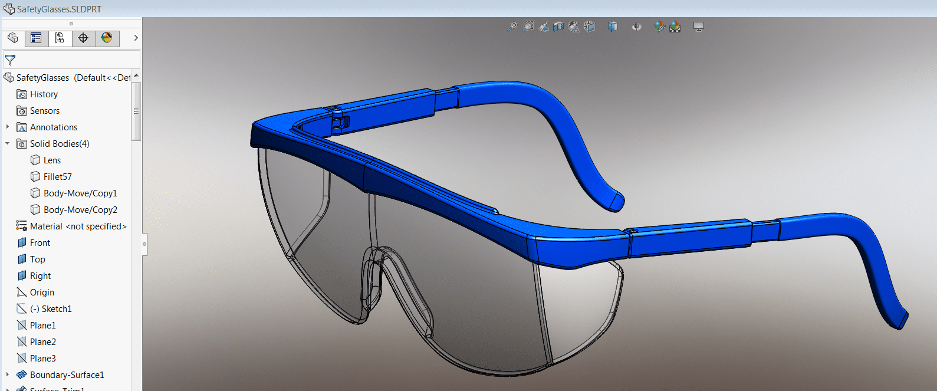Click the Zoom to Fit icon
Viewport: 937px width, 391px height.
click(x=512, y=27)
